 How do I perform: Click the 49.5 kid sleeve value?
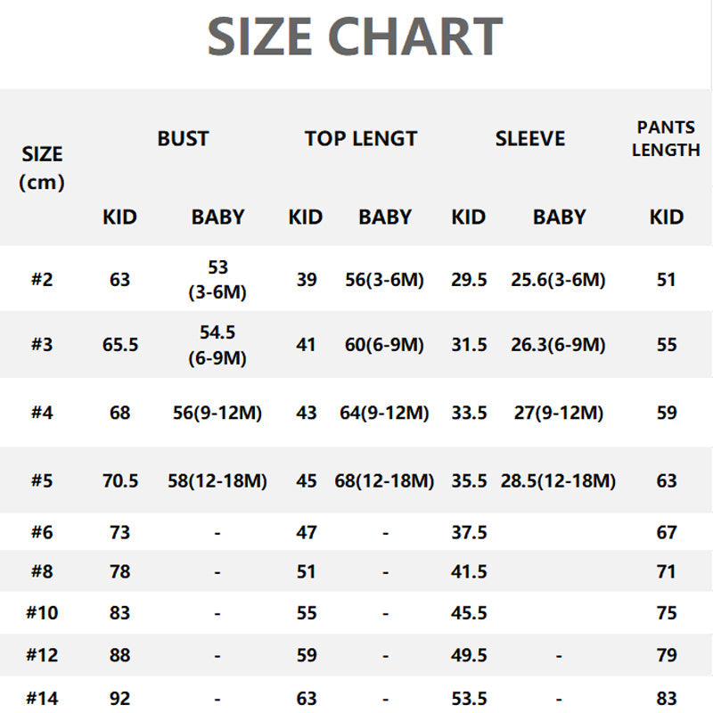[469, 655]
